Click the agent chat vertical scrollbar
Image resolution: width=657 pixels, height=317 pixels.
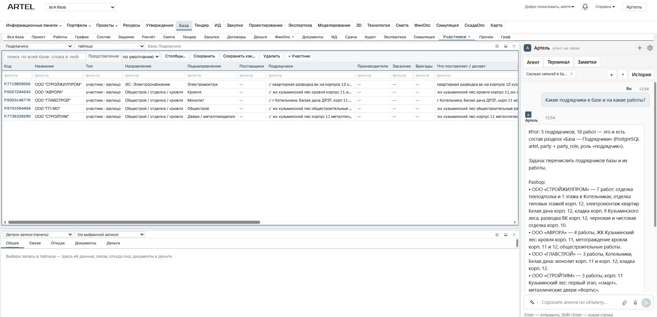tap(655, 154)
